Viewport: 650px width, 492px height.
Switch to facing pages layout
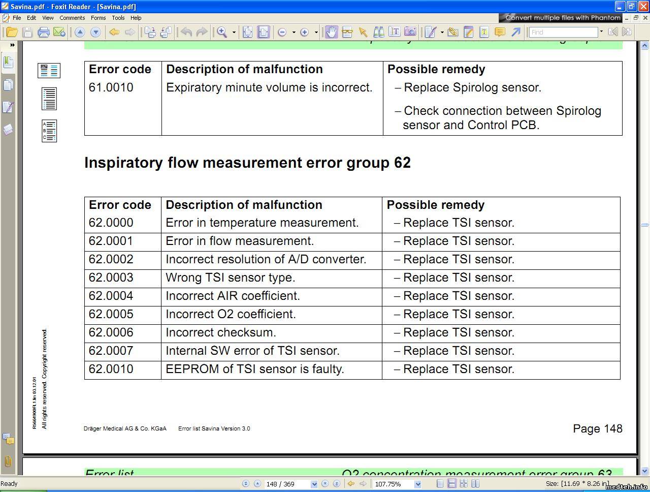click(x=464, y=484)
